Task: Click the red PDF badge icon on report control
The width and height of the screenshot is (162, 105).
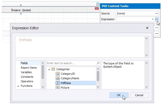Action: 97,9
